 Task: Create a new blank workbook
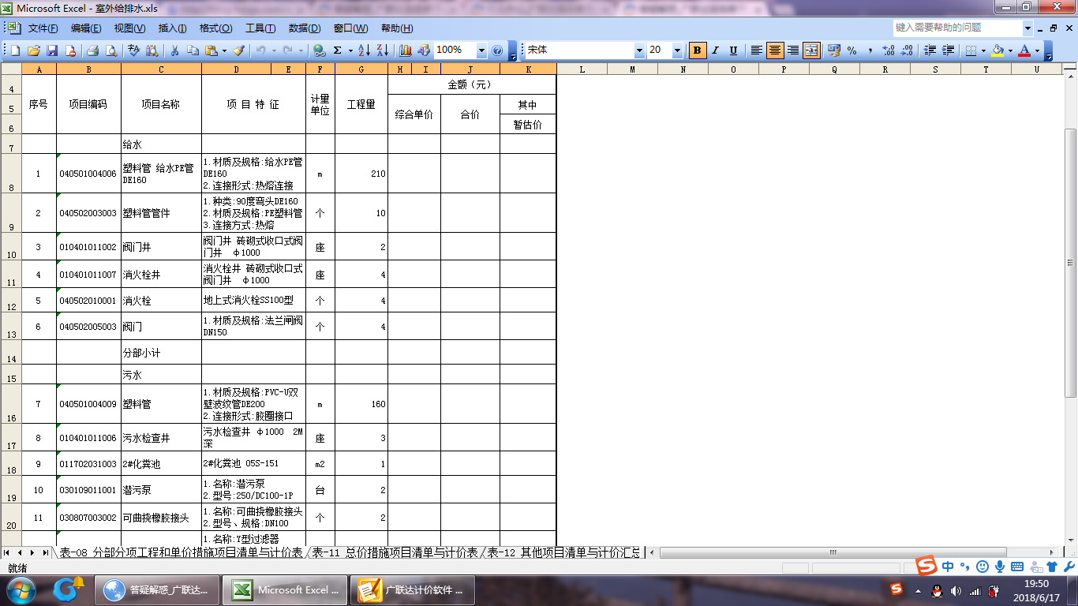pos(15,50)
